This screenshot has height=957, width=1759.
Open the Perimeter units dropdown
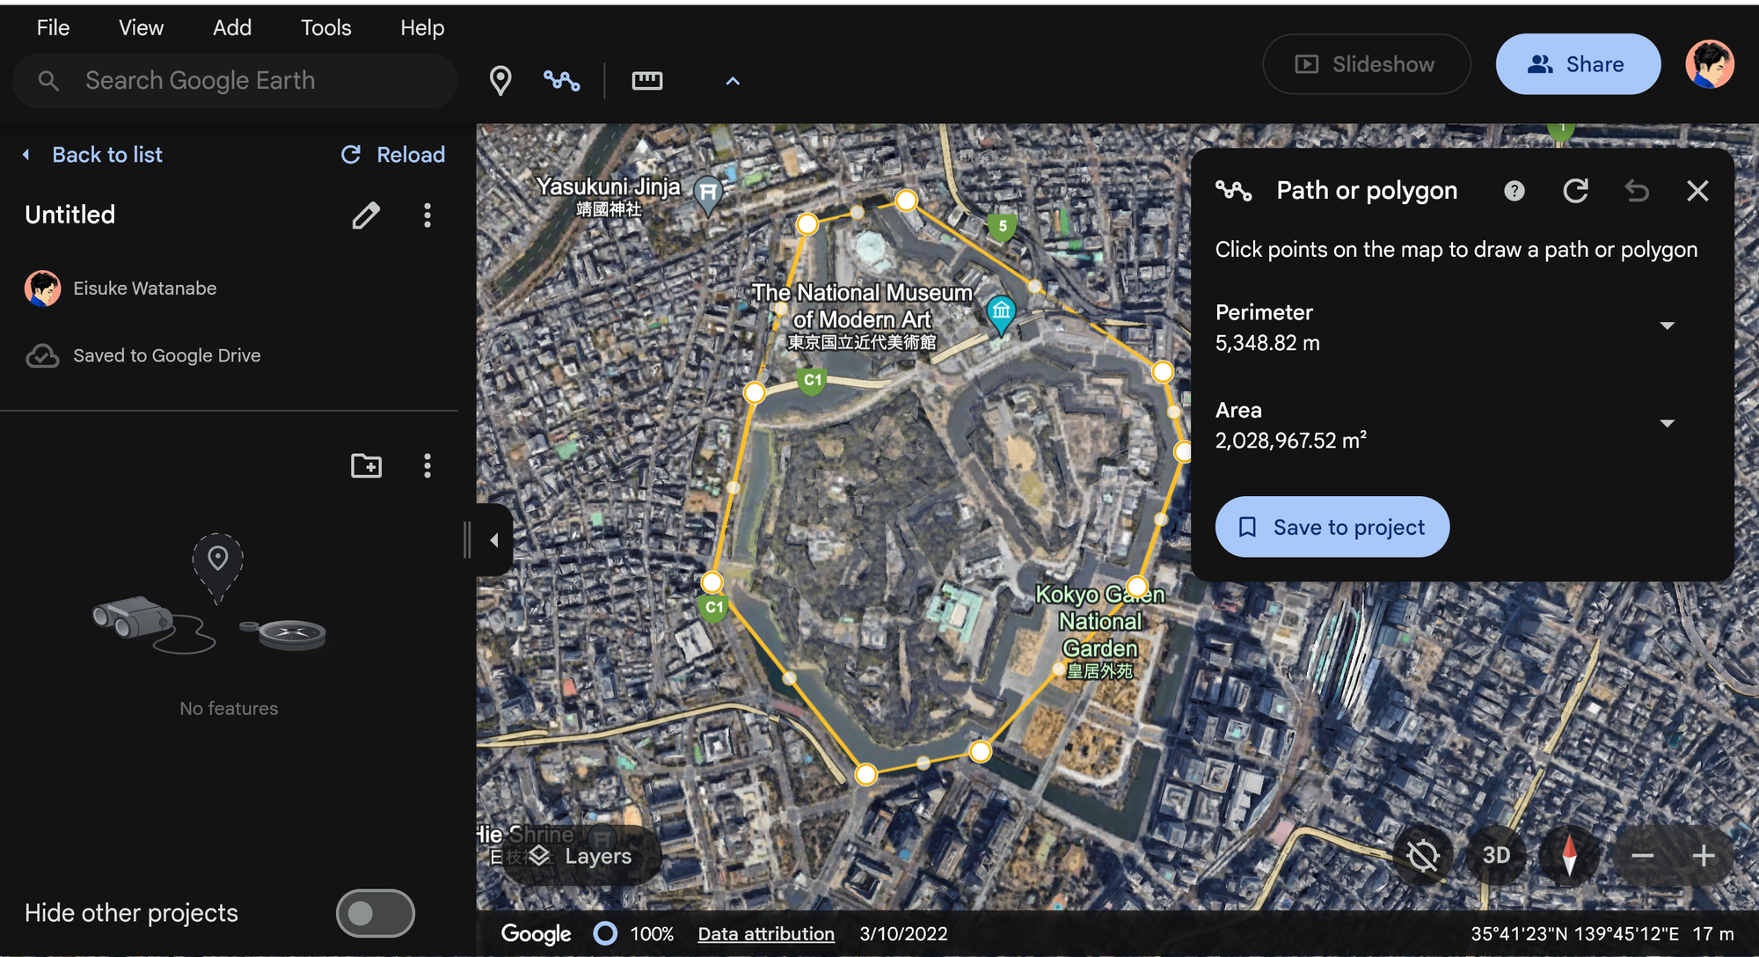point(1666,326)
